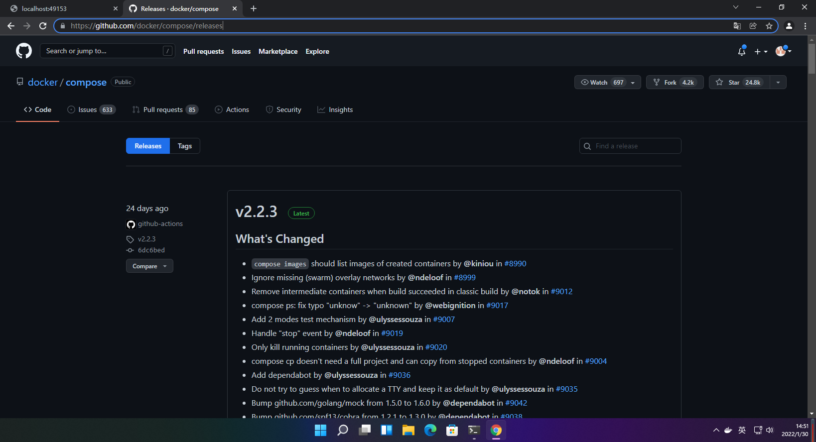Click the translate page icon

[x=737, y=26]
